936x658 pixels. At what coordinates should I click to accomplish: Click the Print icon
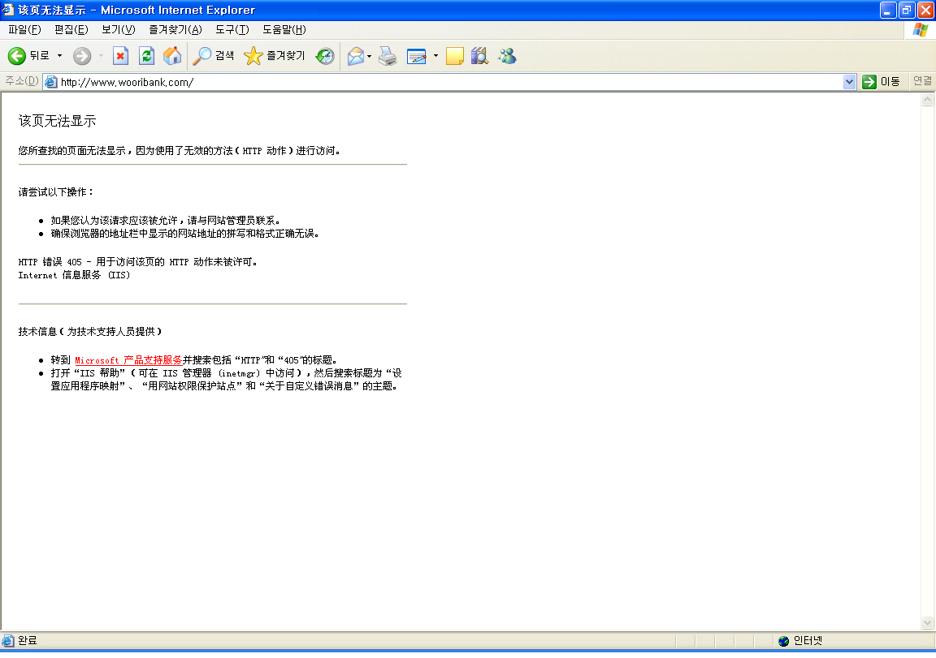[x=388, y=56]
